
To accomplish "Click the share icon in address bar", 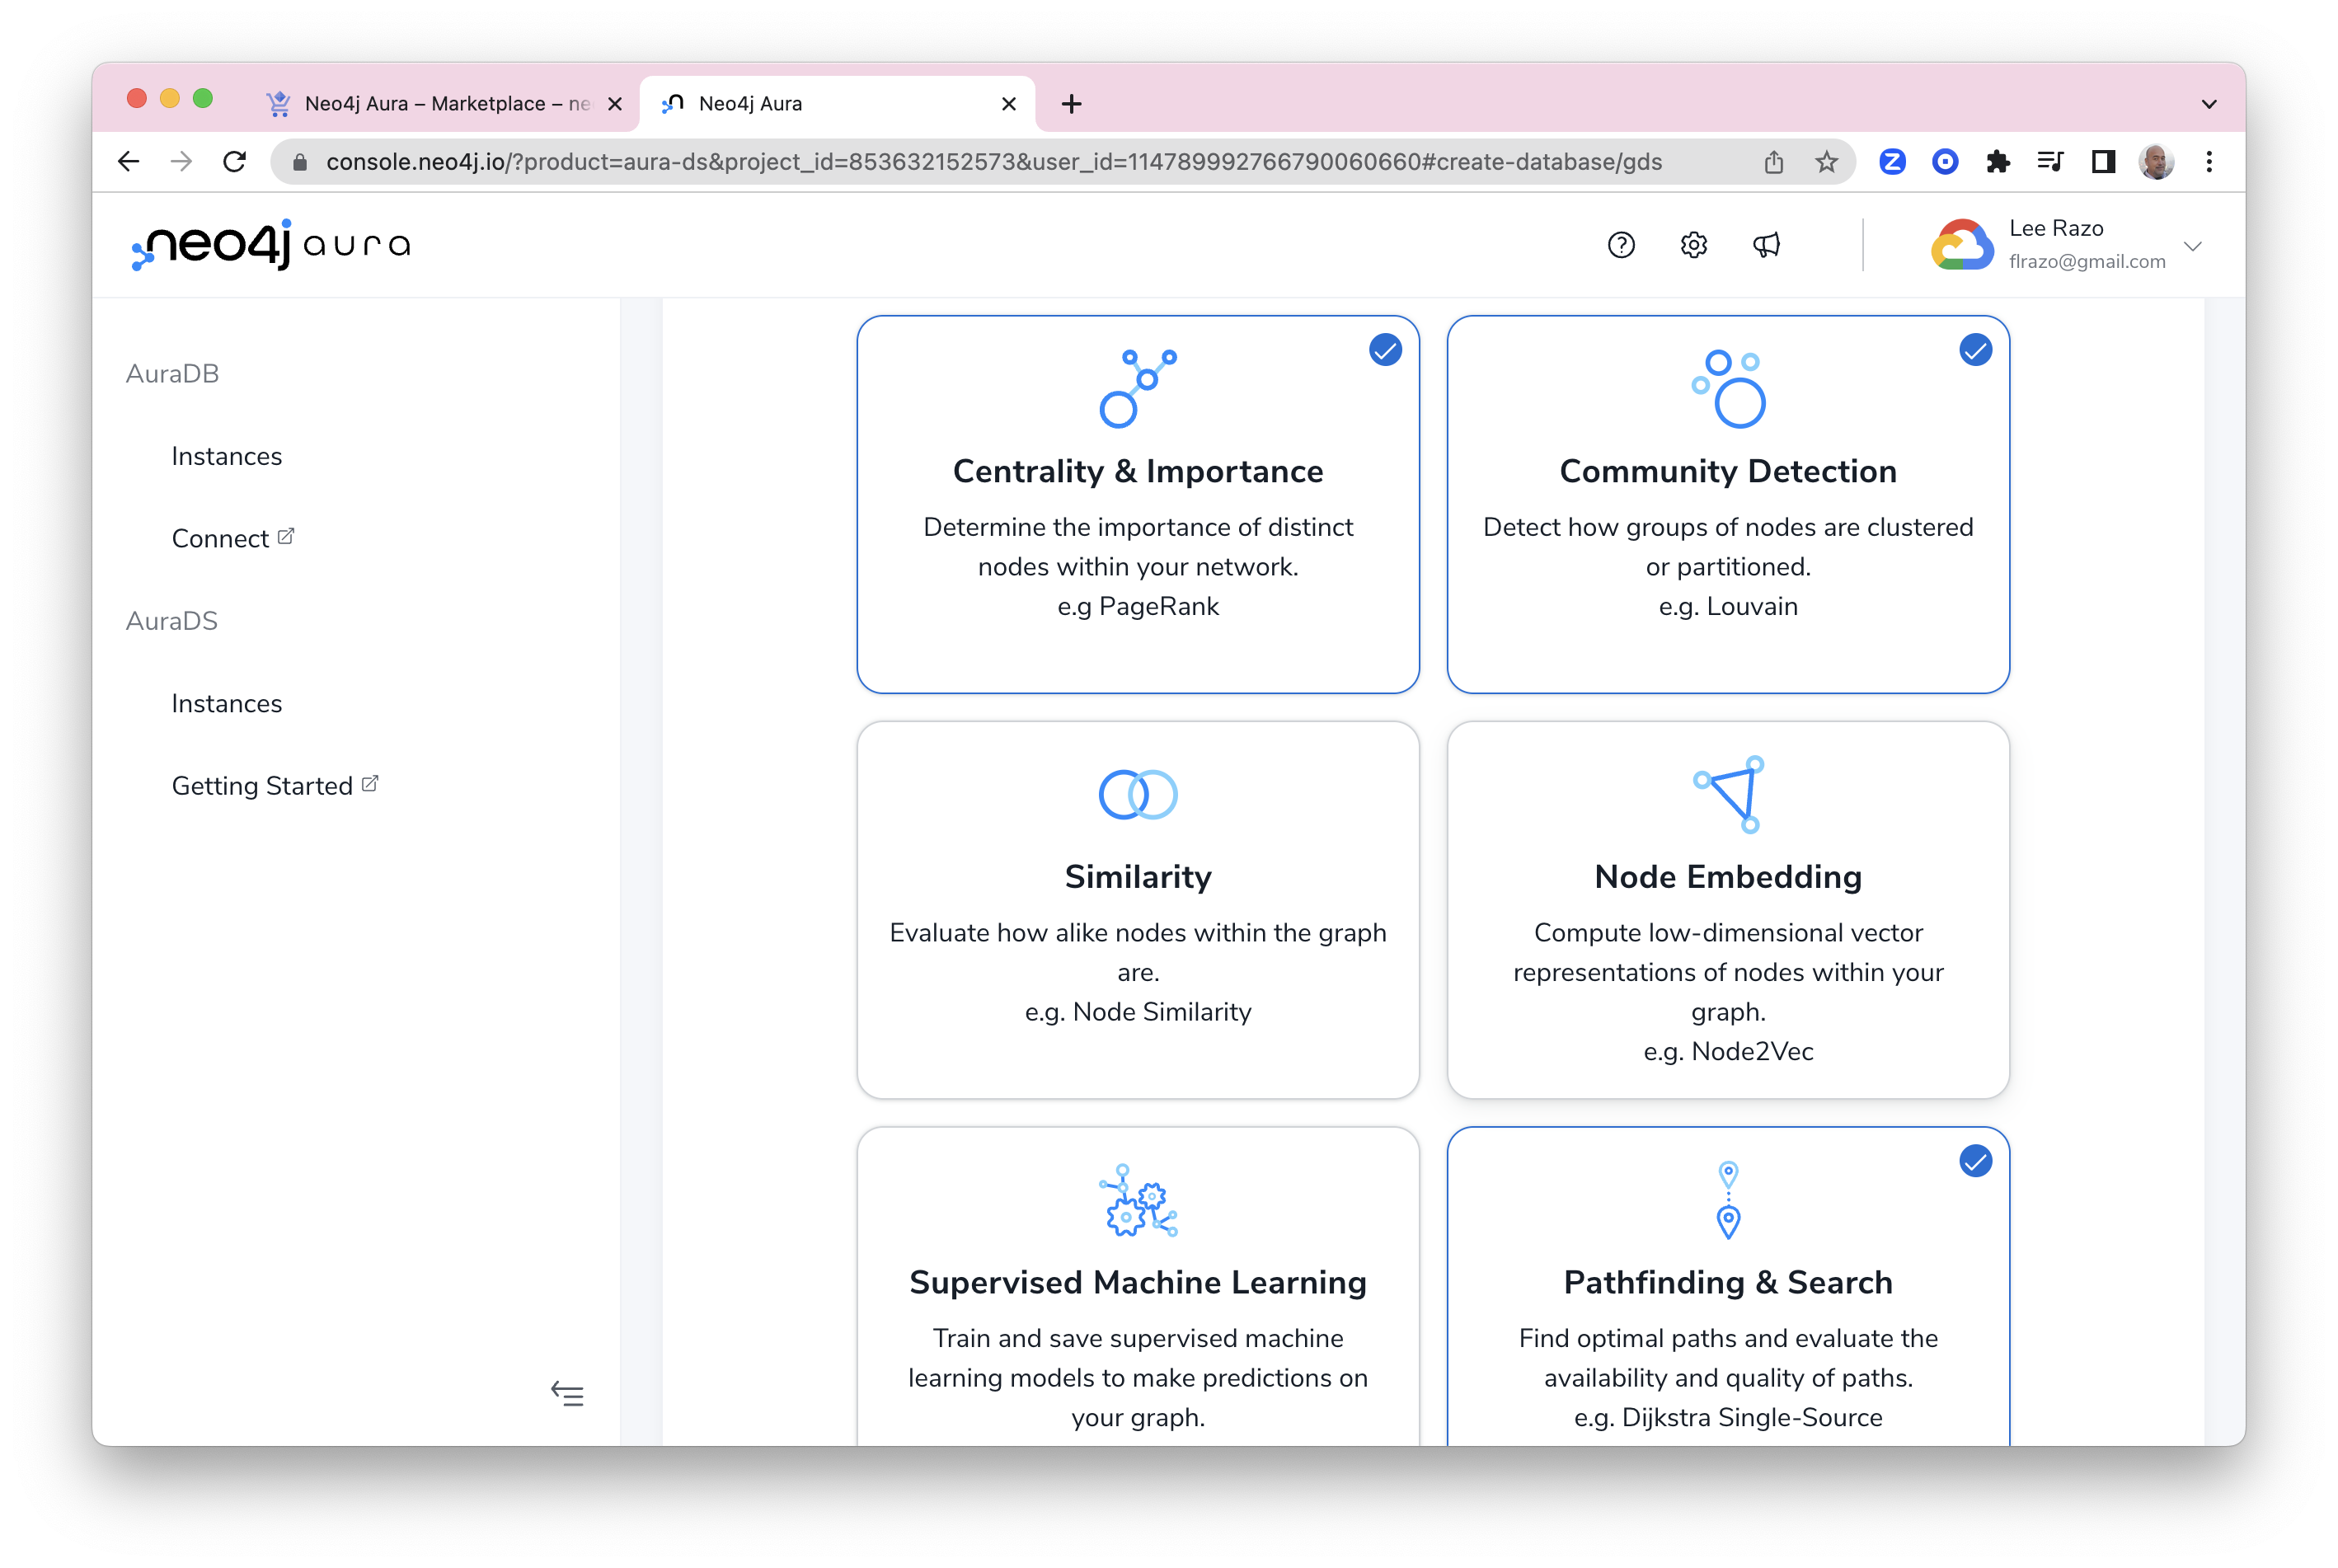I will point(1773,162).
